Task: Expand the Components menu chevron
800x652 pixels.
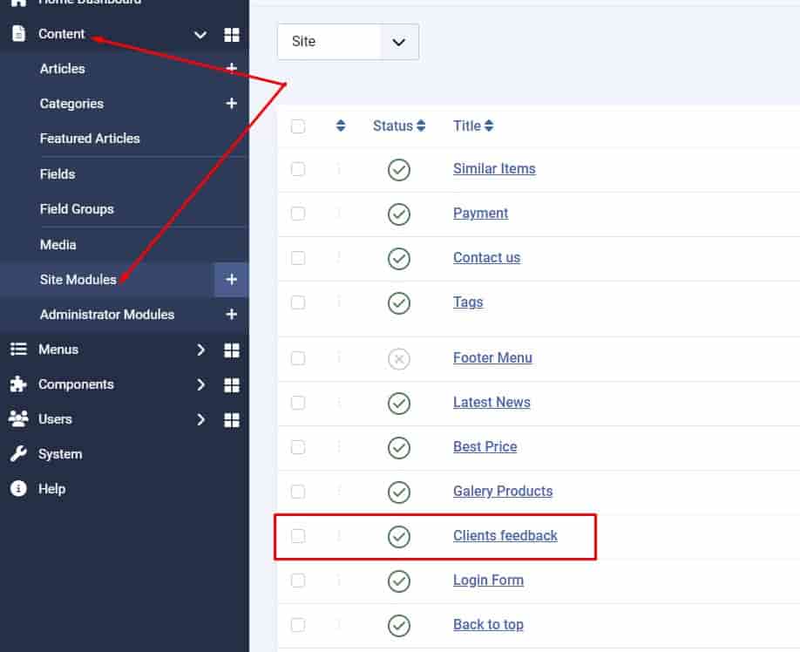Action: pos(200,384)
